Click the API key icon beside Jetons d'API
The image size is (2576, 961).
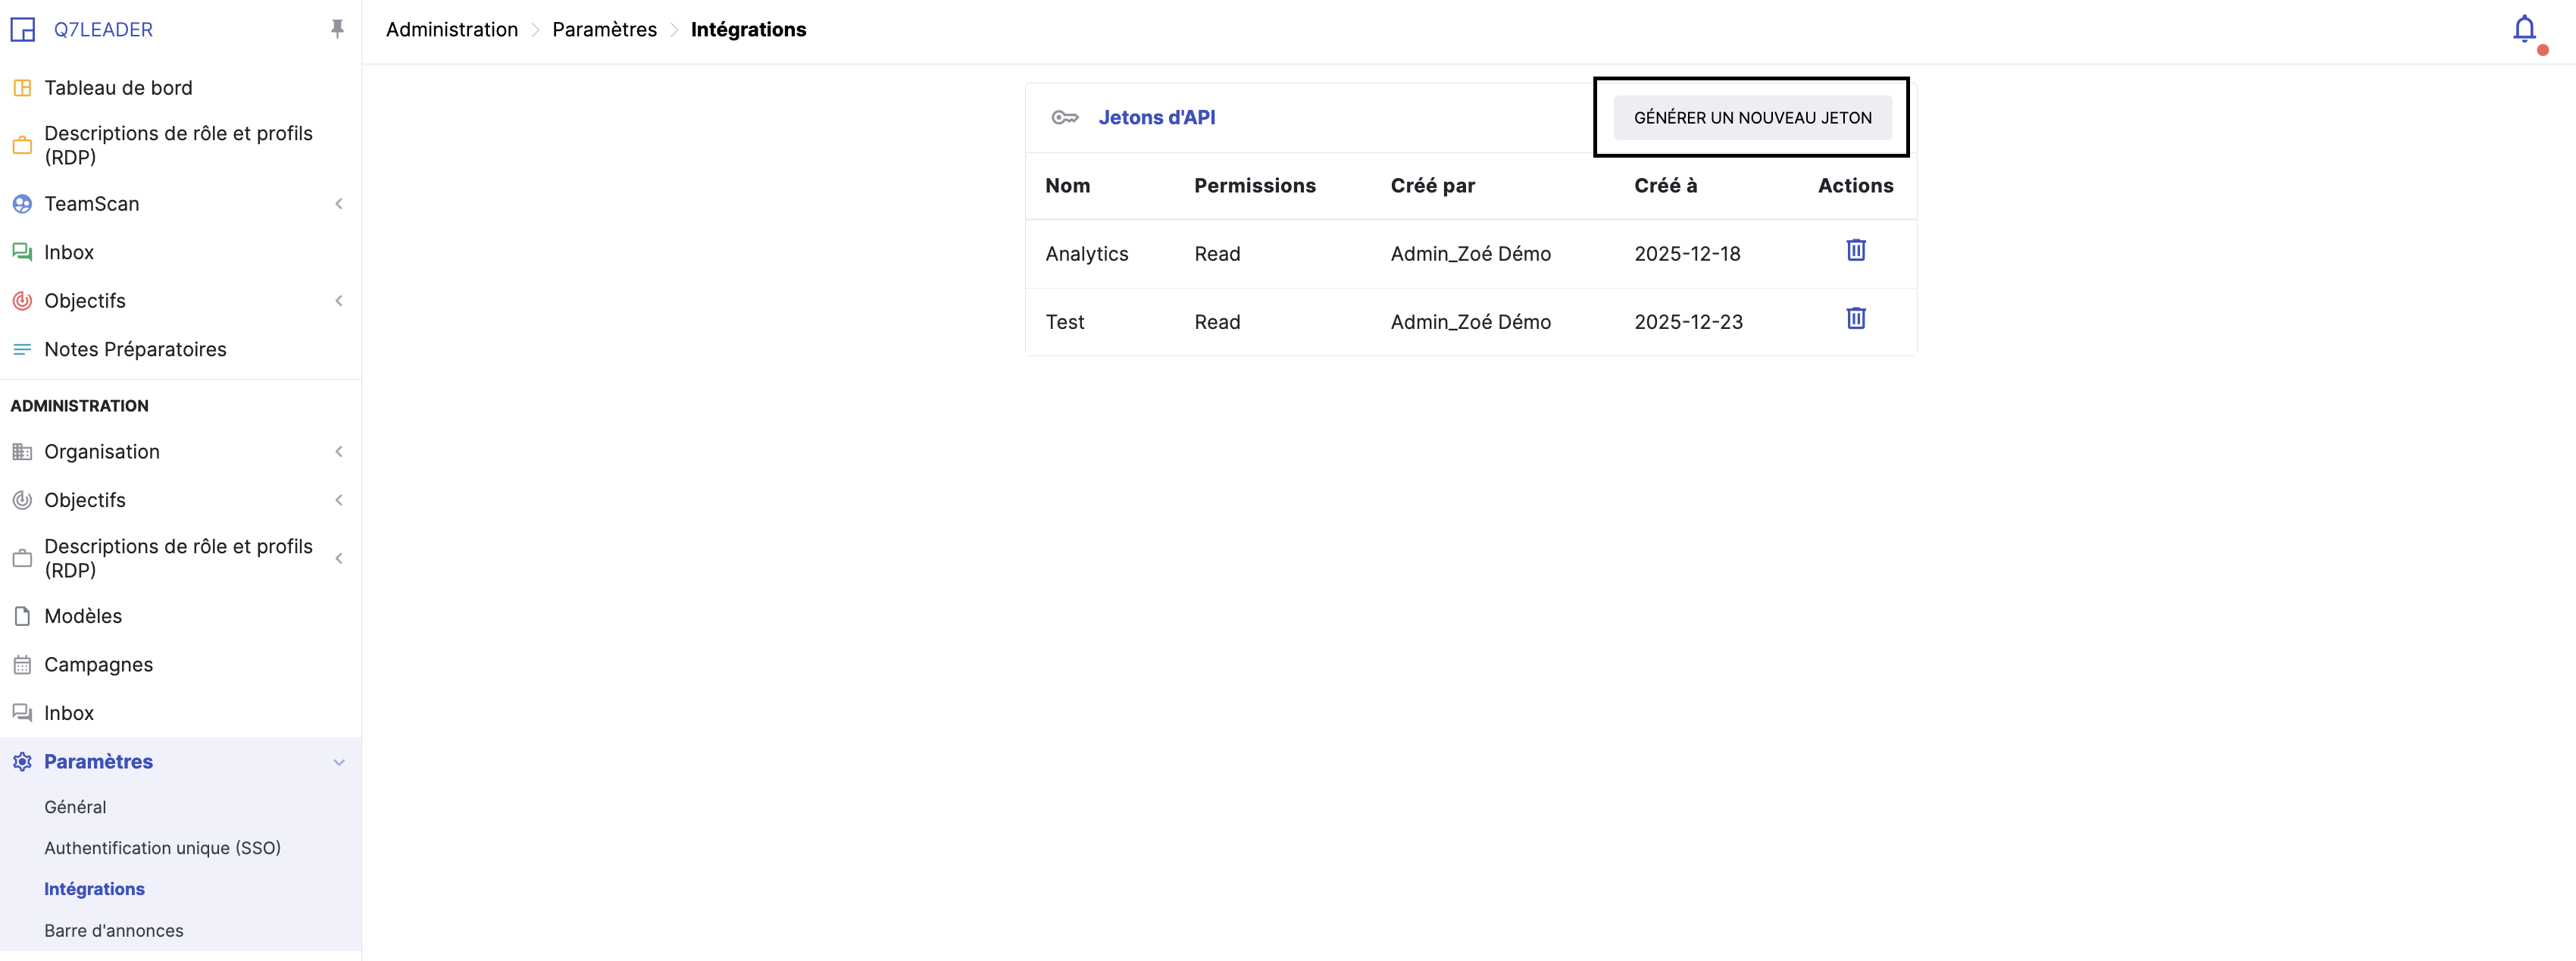pos(1064,118)
